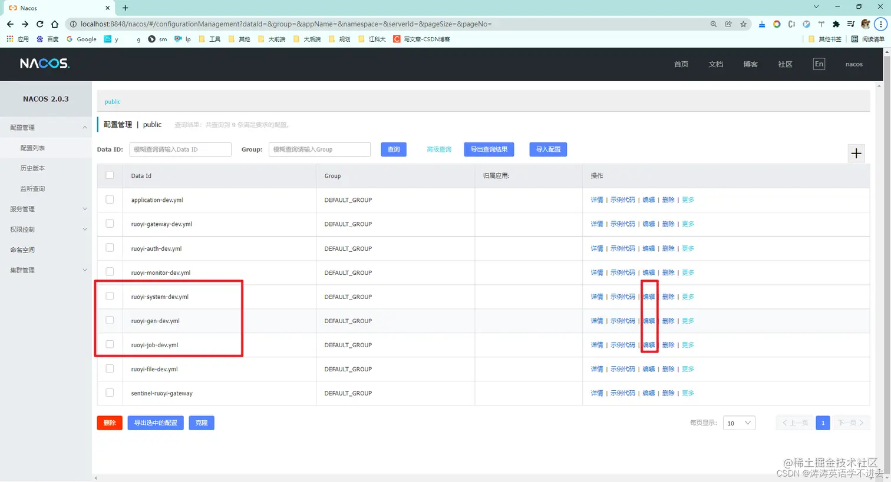Open the apps grid bookmark
The width and height of the screenshot is (891, 482).
pyautogui.click(x=17, y=39)
